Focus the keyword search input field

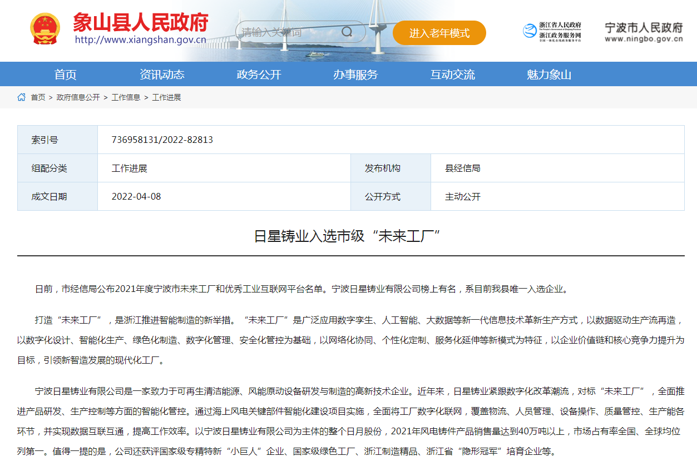(x=286, y=32)
